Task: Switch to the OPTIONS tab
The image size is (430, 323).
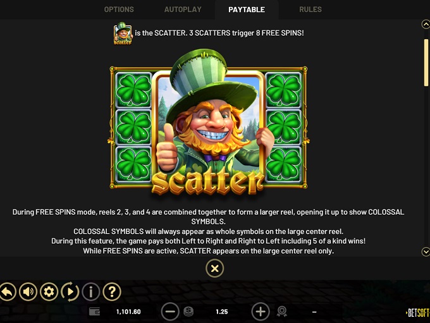Action: (x=119, y=9)
